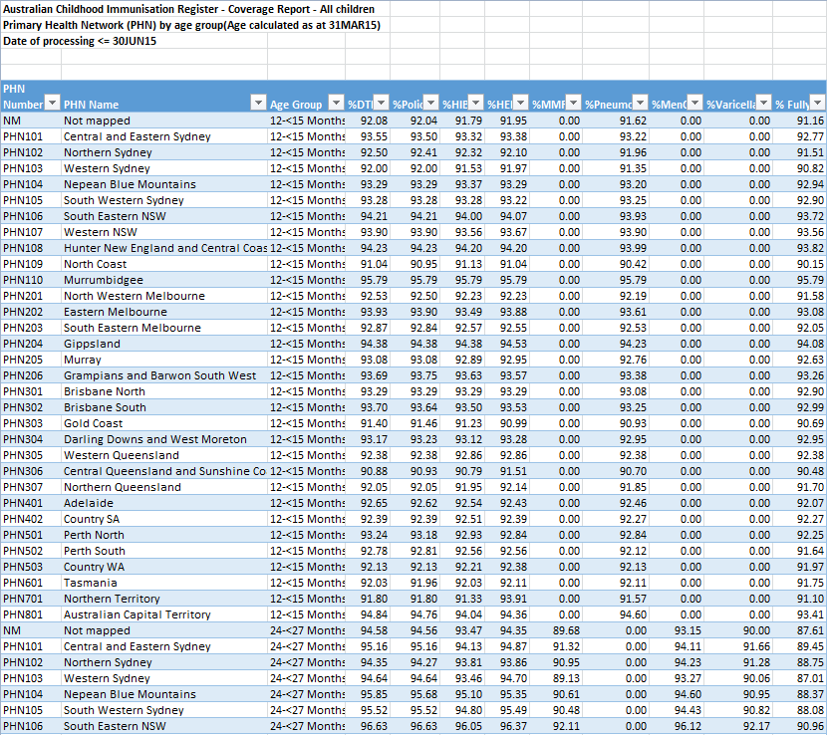Select the 'Darling Downs and West Moreton' cell
827x735 pixels.
point(164,439)
